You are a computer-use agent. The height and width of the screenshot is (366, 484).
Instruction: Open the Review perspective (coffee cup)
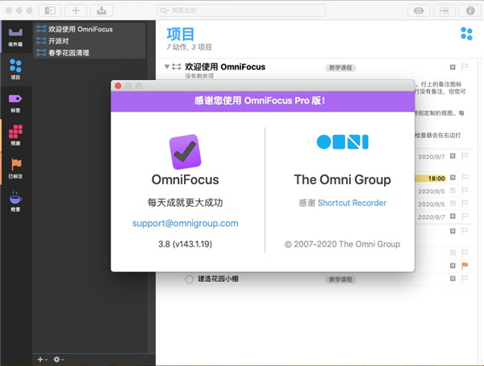(15, 201)
